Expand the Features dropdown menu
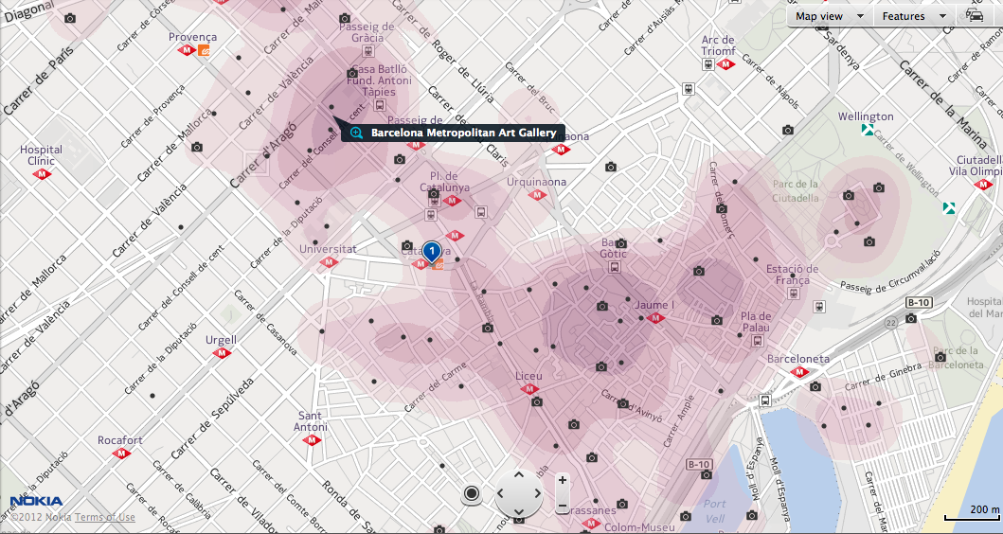The width and height of the screenshot is (1003, 534). click(913, 16)
